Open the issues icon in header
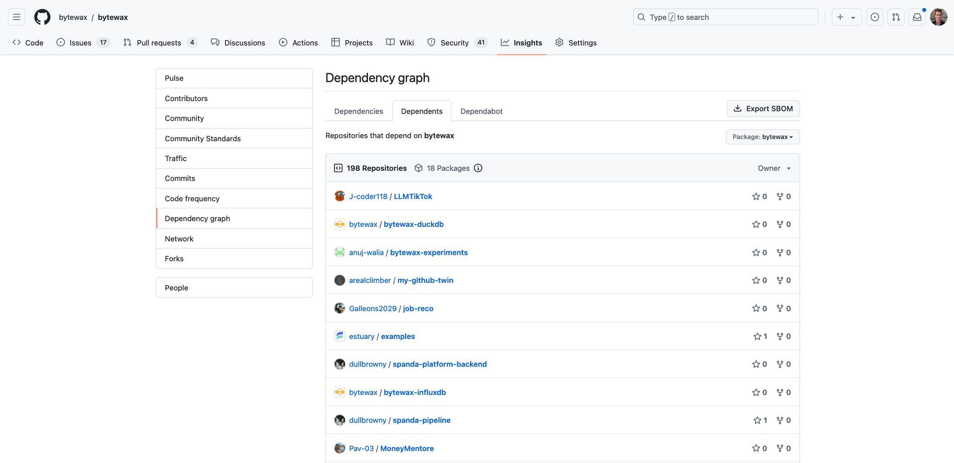The image size is (954, 463). (x=874, y=17)
